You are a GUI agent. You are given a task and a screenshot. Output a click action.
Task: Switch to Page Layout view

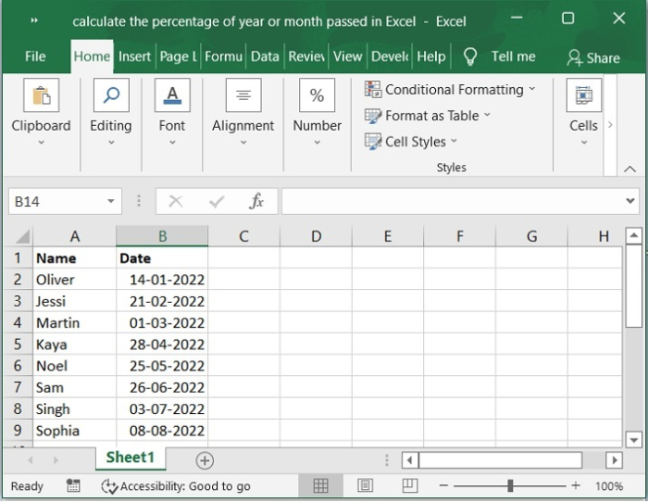coord(366,485)
